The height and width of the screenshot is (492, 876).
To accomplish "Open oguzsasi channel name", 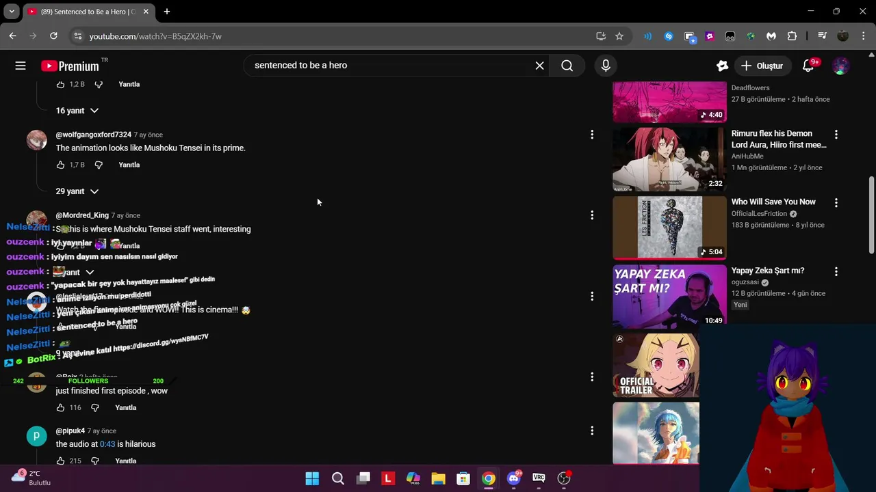I will click(x=745, y=282).
